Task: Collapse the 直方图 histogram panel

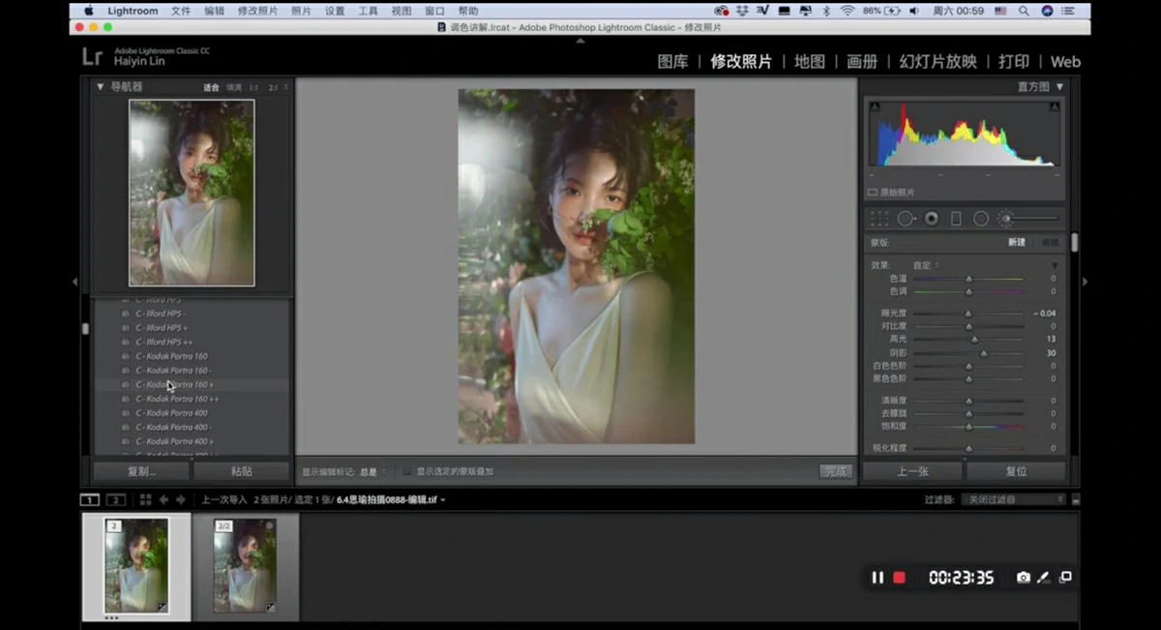Action: click(x=1059, y=86)
